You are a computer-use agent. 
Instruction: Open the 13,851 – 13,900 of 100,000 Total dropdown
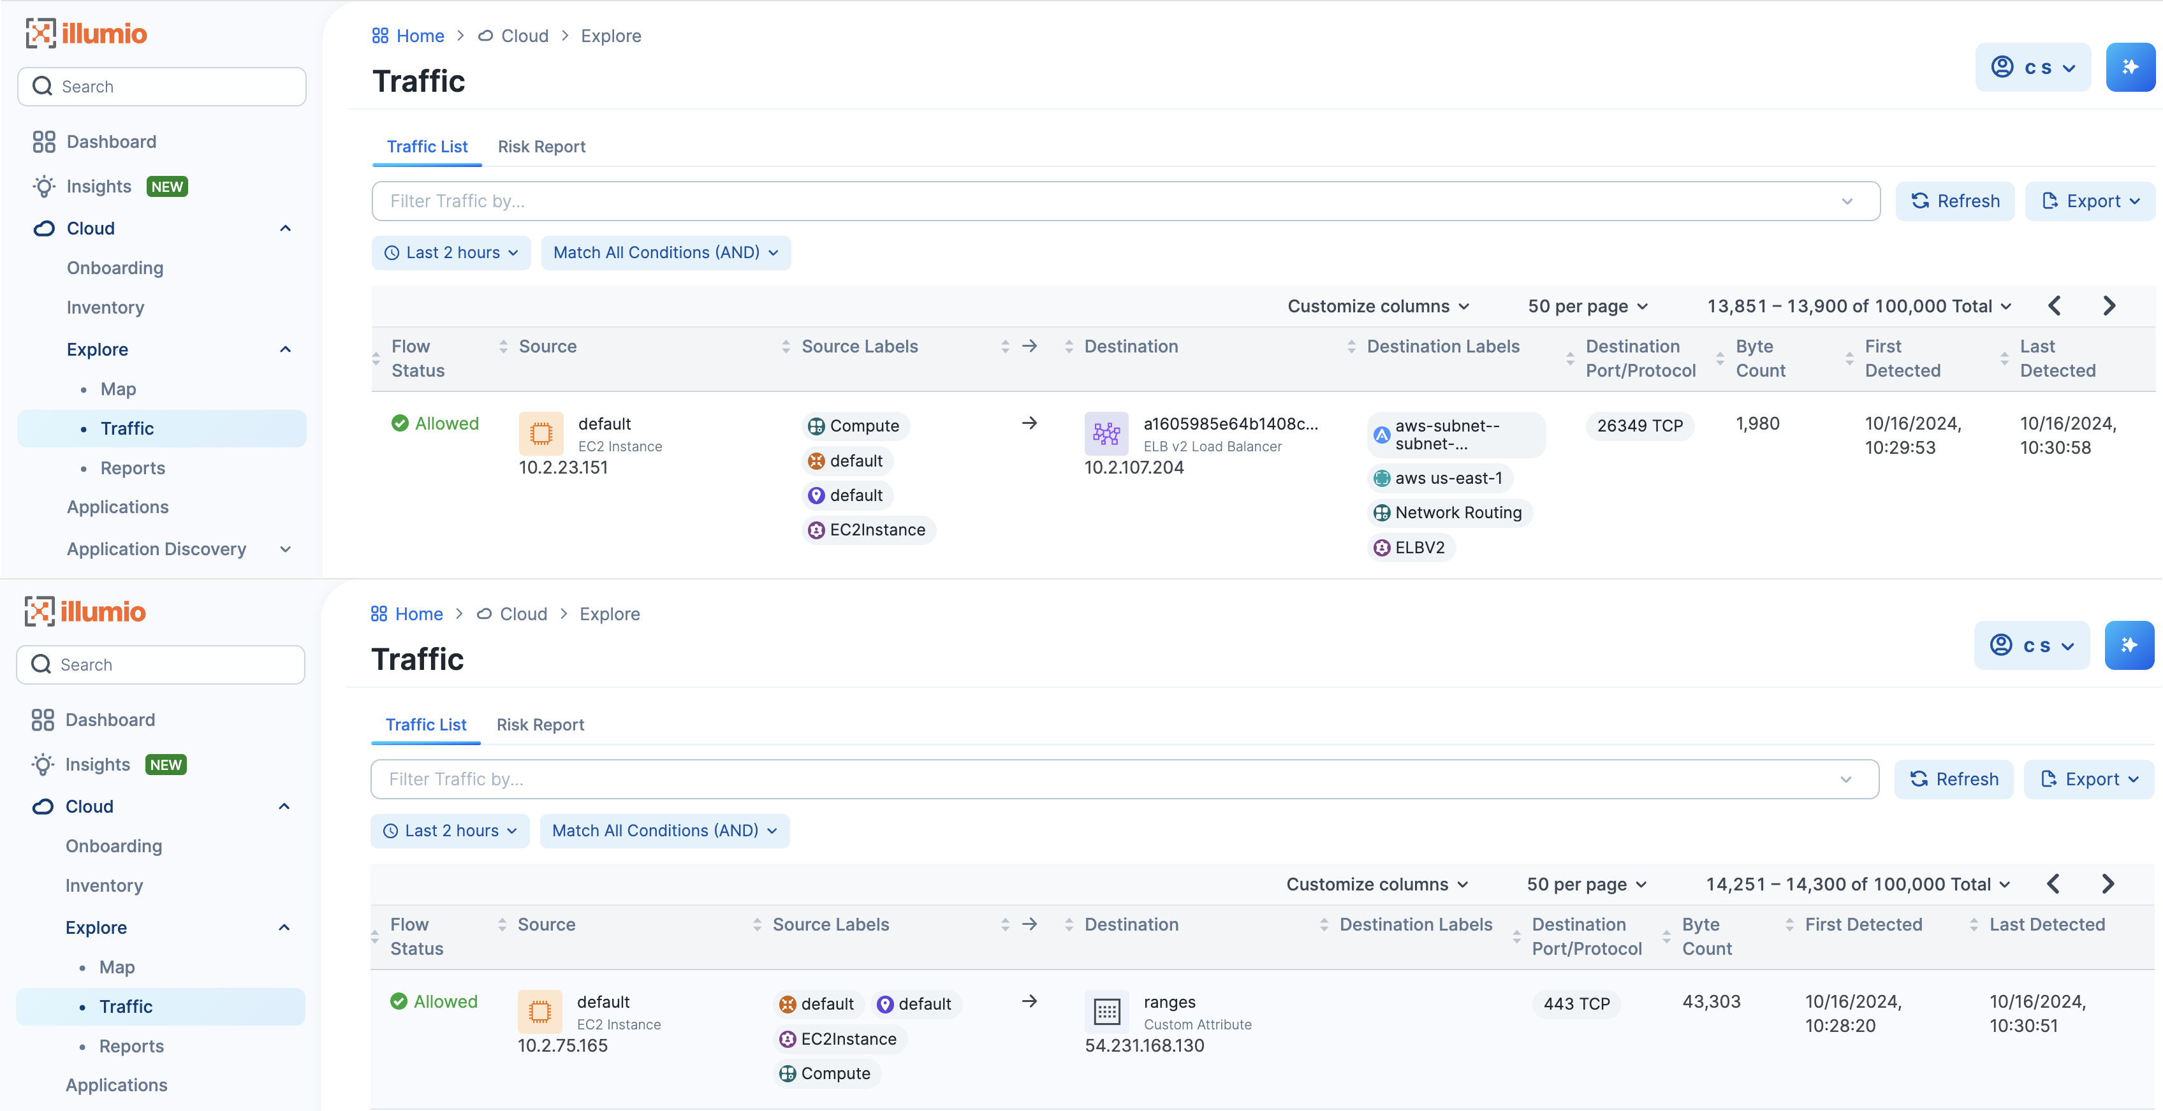(1859, 307)
